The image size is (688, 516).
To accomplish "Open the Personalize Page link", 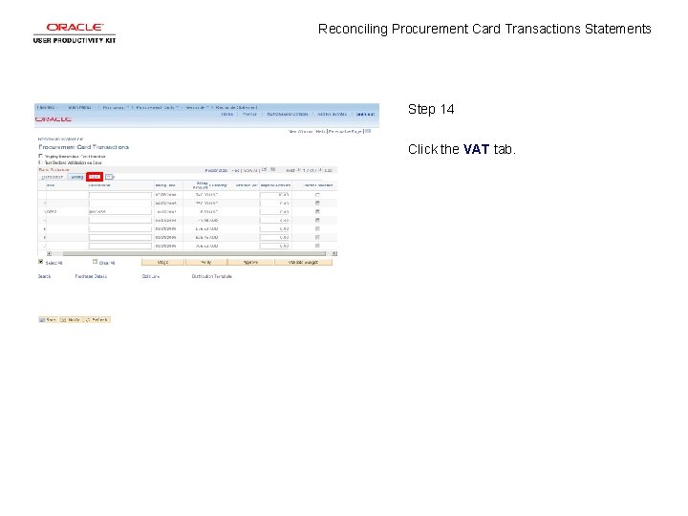I will (345, 131).
